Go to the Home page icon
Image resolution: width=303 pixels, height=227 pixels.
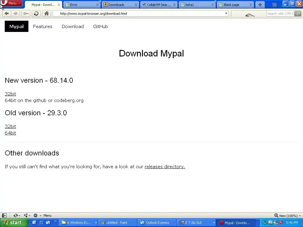point(46,14)
